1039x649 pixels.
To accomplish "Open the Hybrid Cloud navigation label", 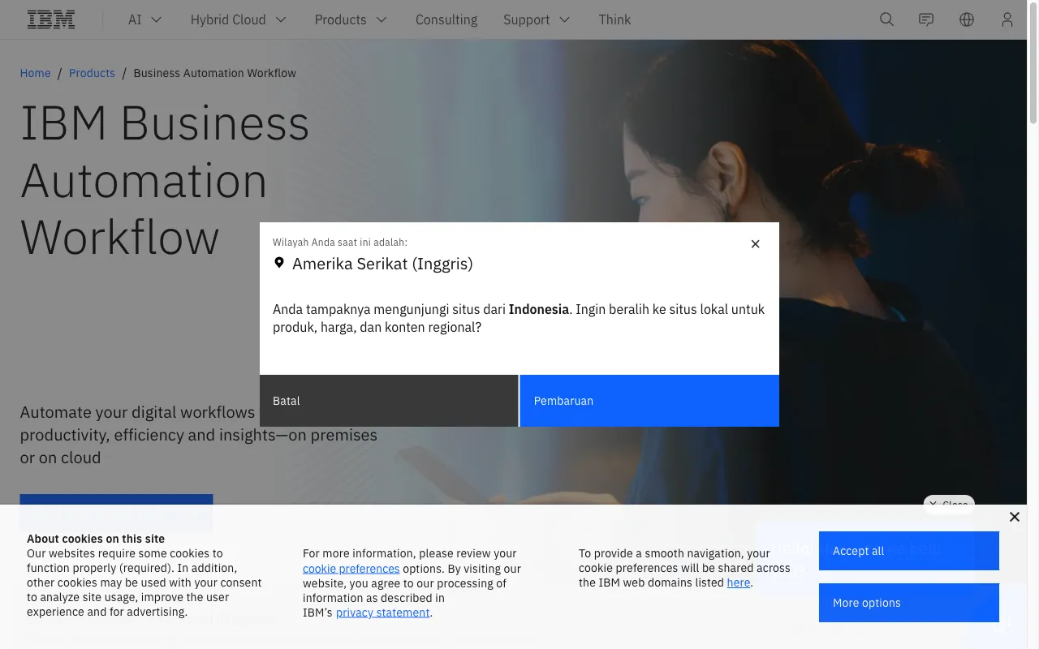I will click(x=228, y=19).
